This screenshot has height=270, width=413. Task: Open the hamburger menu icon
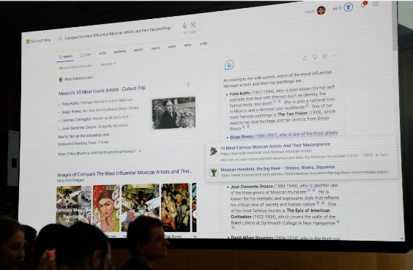point(376,4)
